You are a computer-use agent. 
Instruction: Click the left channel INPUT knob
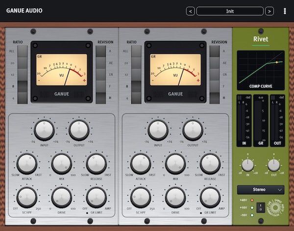pos(44,130)
